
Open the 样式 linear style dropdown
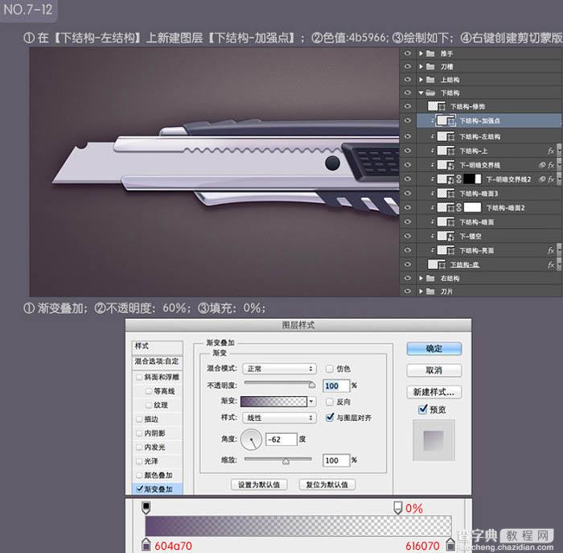[279, 418]
